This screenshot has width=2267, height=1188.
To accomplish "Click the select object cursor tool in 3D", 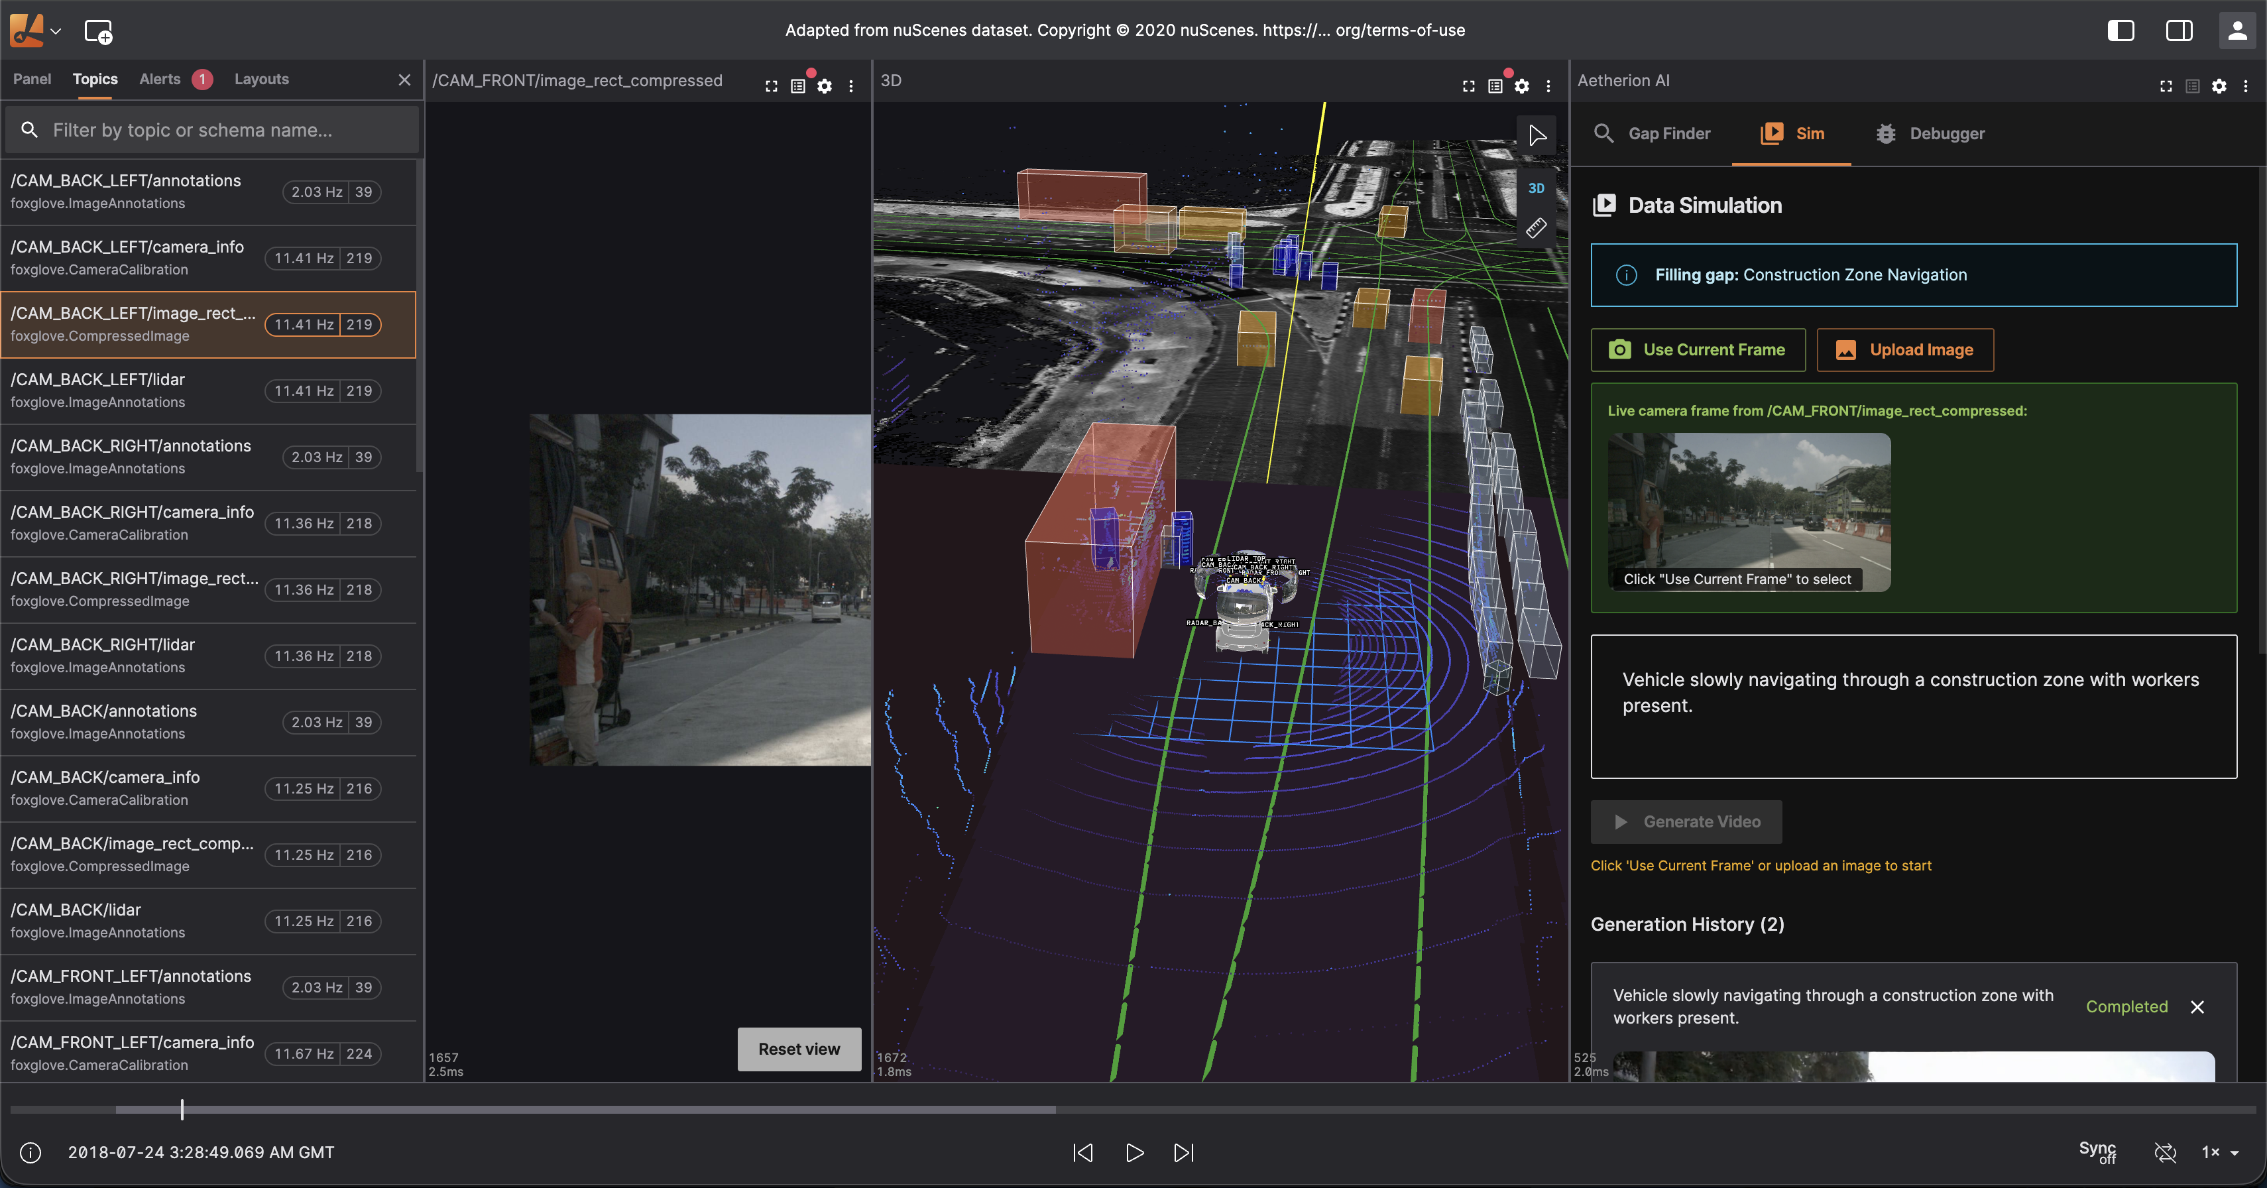I will tap(1537, 135).
